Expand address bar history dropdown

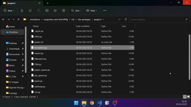pyautogui.click(x=119, y=19)
